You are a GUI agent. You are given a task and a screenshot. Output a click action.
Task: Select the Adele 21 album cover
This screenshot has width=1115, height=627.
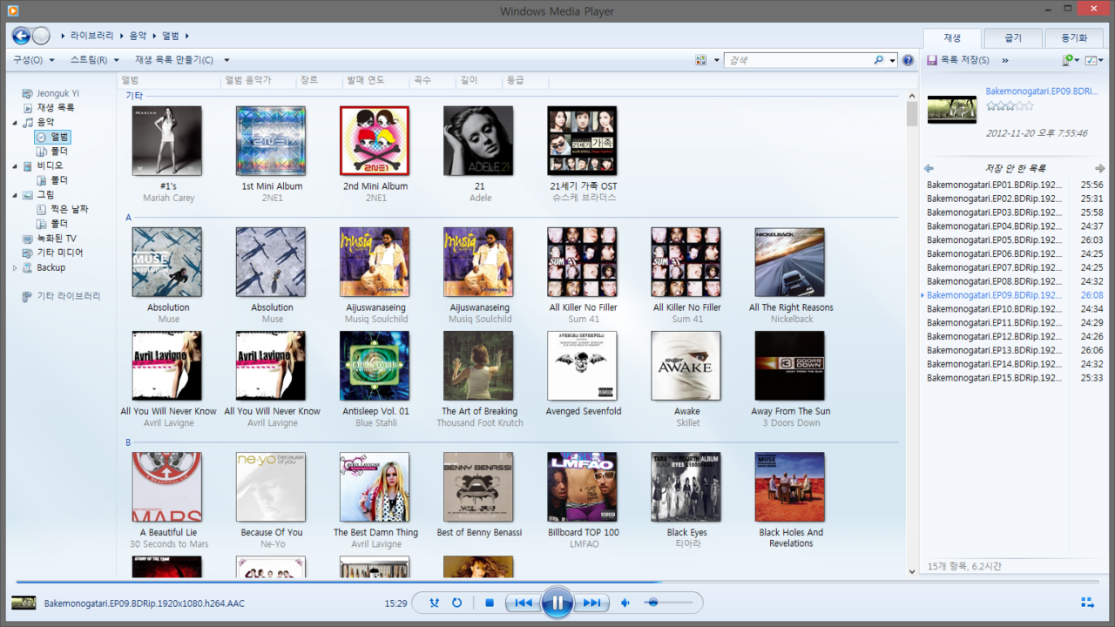tap(478, 141)
